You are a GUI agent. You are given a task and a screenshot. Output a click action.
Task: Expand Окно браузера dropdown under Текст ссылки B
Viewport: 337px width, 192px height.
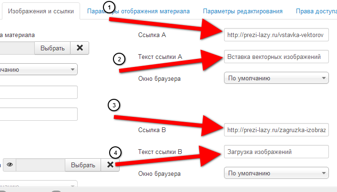pos(276,173)
